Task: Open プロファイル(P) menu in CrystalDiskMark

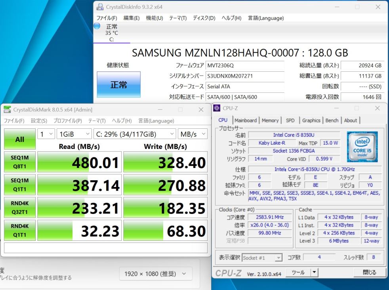Action: click(x=67, y=121)
